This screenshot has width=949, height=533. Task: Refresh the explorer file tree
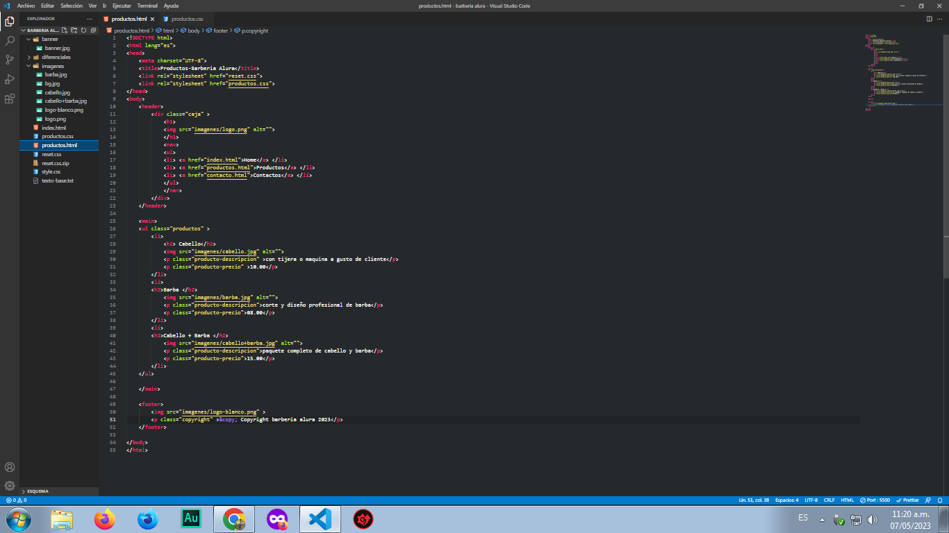(x=83, y=31)
